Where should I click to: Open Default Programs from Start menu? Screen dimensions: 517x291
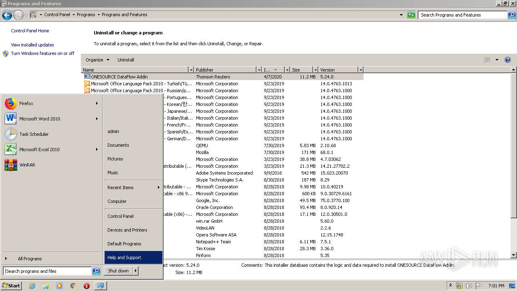pos(124,244)
